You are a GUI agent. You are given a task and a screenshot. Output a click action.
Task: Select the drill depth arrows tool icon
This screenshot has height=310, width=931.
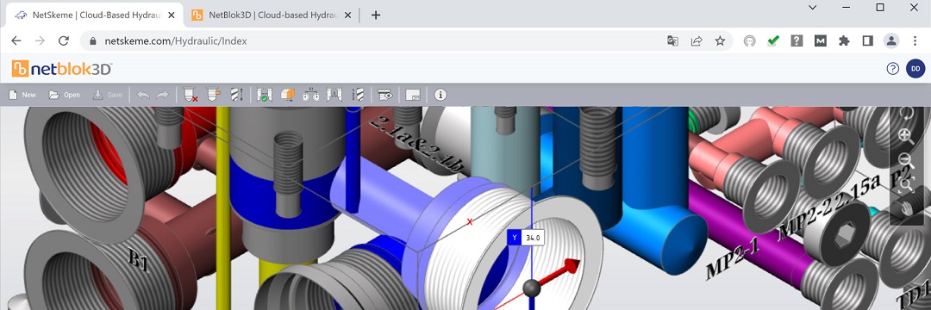coord(235,95)
